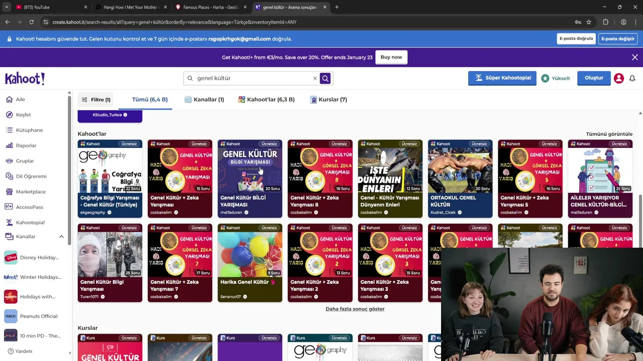
Task: Click the Dil Öğrenimi icon
Action: coord(9,176)
